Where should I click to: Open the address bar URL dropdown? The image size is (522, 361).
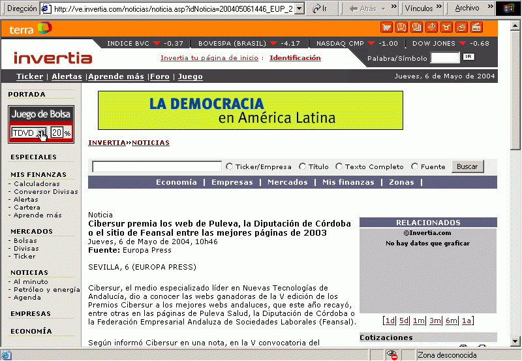299,8
